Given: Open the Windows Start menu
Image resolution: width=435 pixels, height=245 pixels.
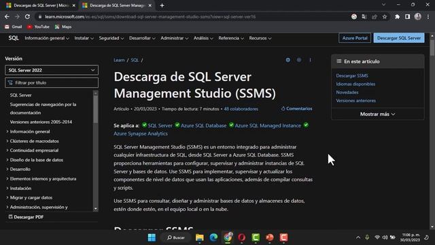Looking at the screenshot, I should point(152,238).
